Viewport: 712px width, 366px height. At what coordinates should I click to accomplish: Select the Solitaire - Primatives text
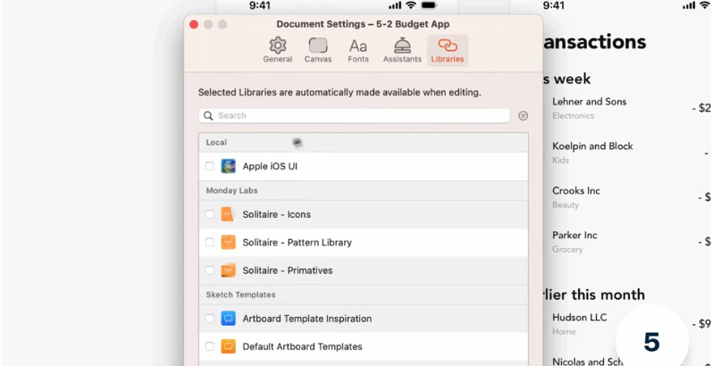coord(288,270)
